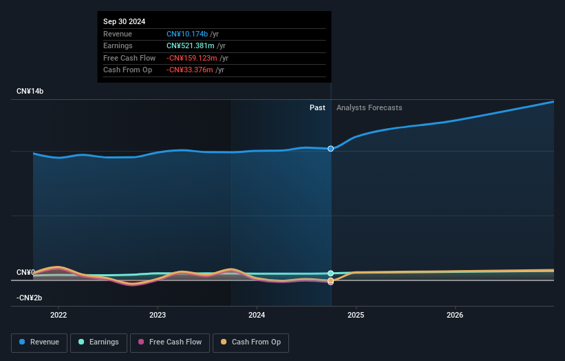
Task: Click the Earnings teal data point marker
Action: click(x=330, y=274)
